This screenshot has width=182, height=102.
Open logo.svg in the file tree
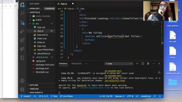point(41,46)
